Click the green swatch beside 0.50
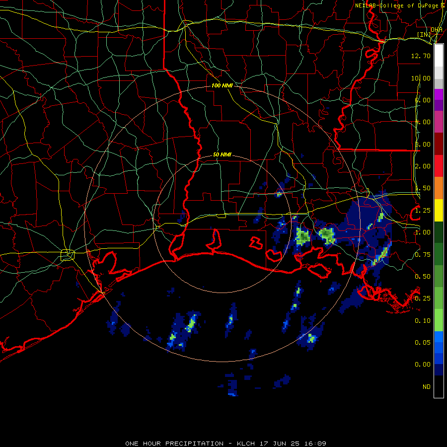Image resolution: width=447 pixels, height=447 pixels. click(439, 276)
